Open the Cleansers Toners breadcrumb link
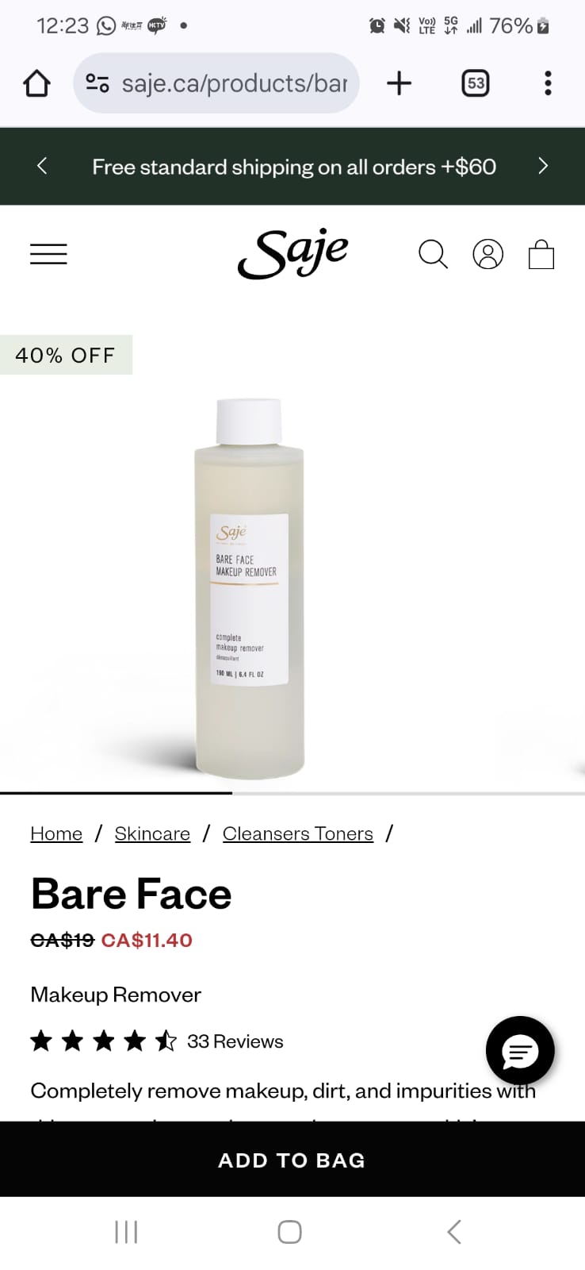The width and height of the screenshot is (585, 1270). pyautogui.click(x=298, y=833)
